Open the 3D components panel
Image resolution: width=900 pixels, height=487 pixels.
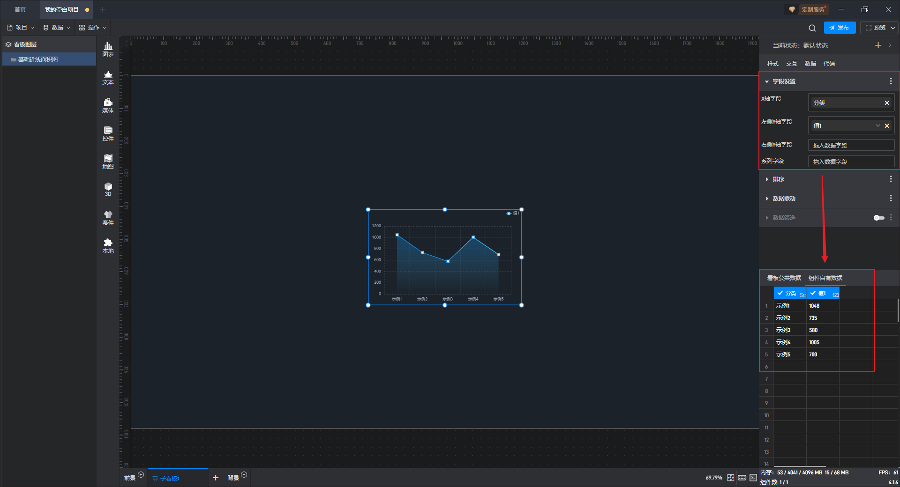tap(108, 189)
